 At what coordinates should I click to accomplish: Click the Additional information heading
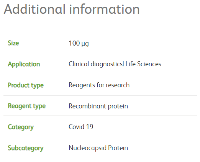point(72,9)
